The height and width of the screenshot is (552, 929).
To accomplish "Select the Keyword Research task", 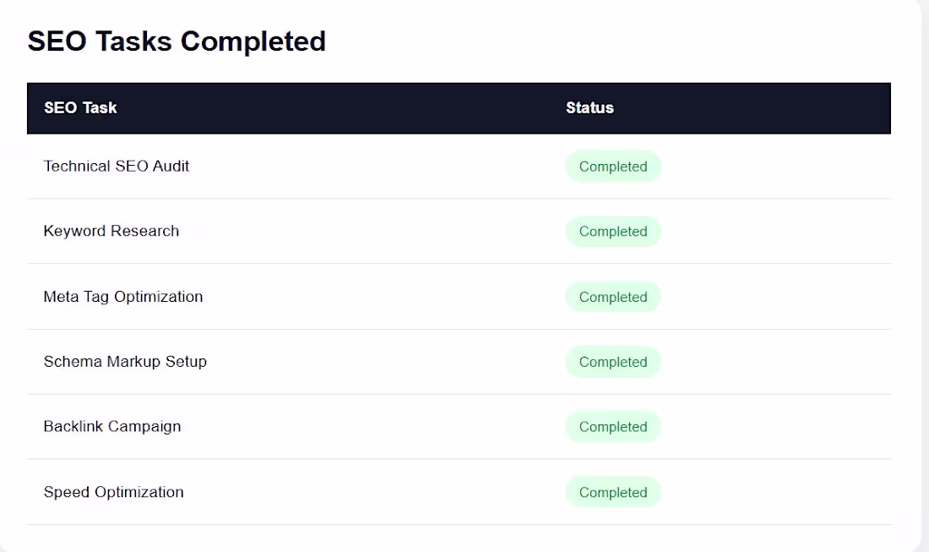I will [111, 231].
